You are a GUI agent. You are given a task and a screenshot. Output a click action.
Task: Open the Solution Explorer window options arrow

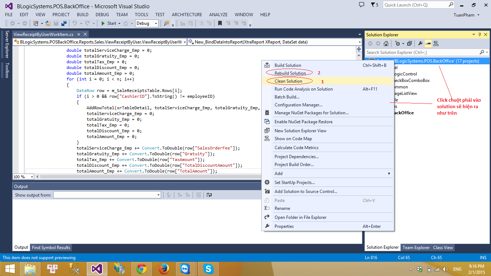click(473, 34)
